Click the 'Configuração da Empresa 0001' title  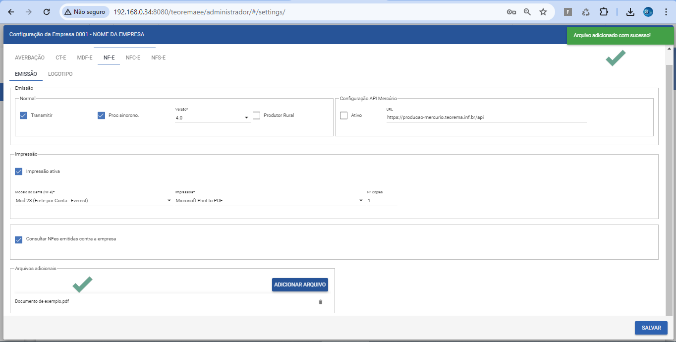click(77, 34)
